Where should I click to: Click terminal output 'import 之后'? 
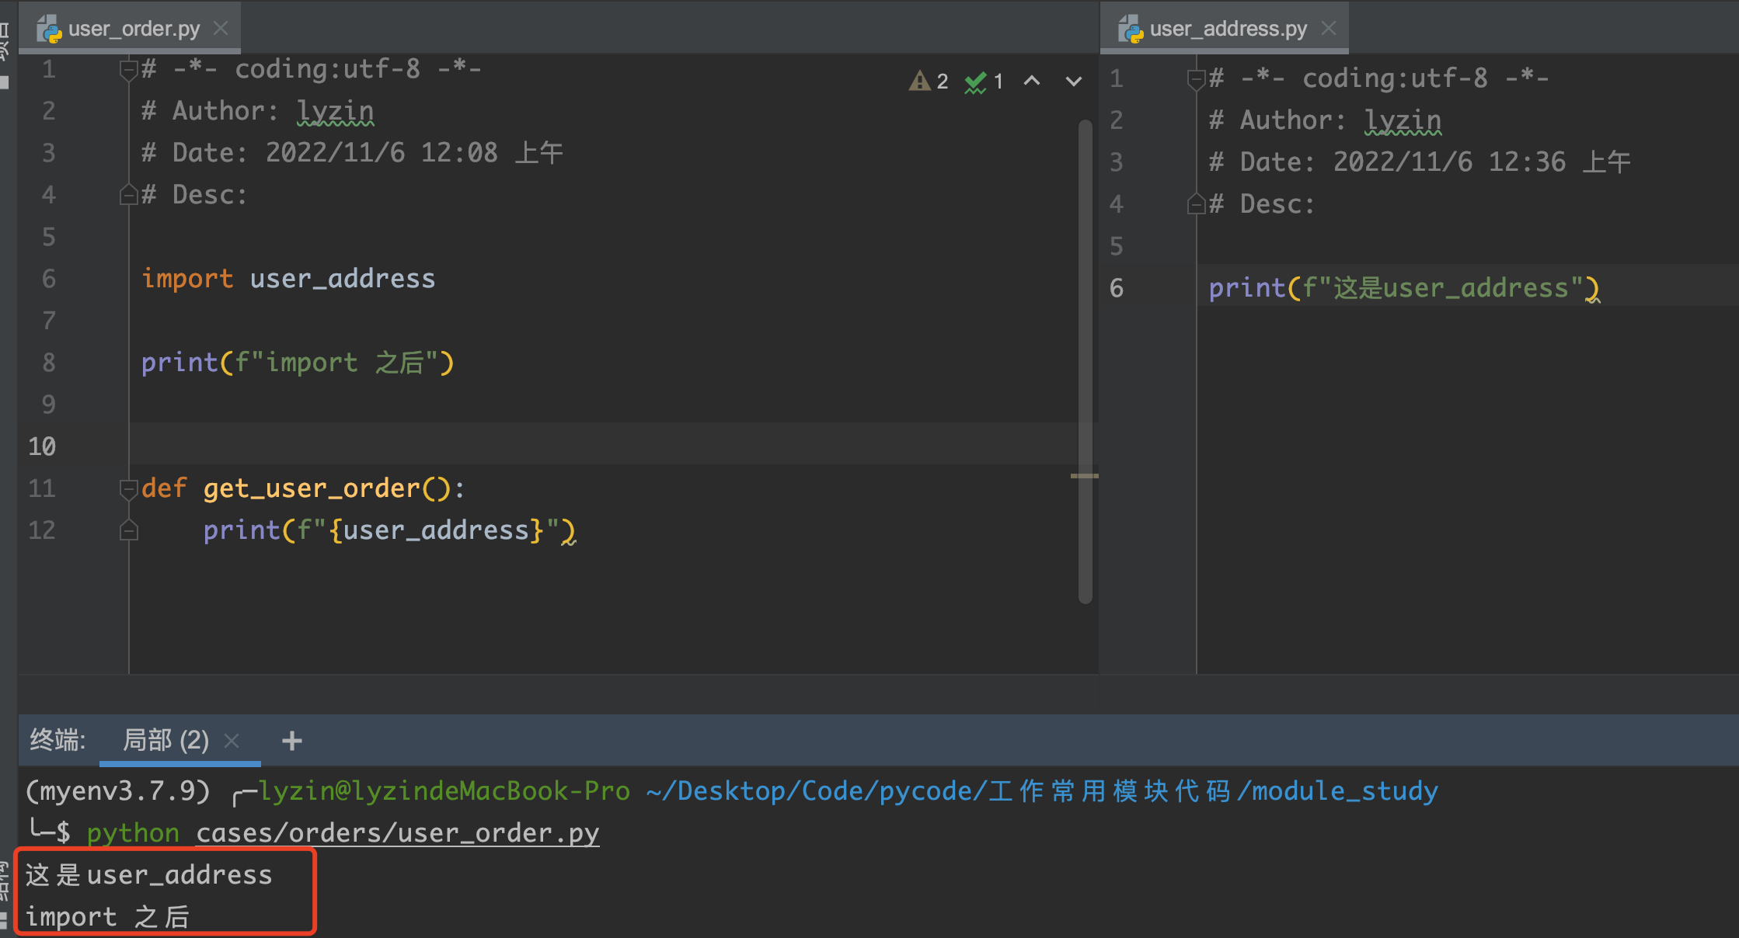tap(107, 917)
